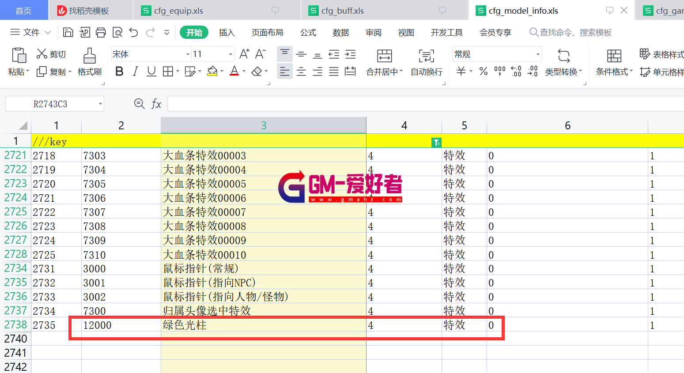Click the Print icon in quick toolbar

coord(101,32)
